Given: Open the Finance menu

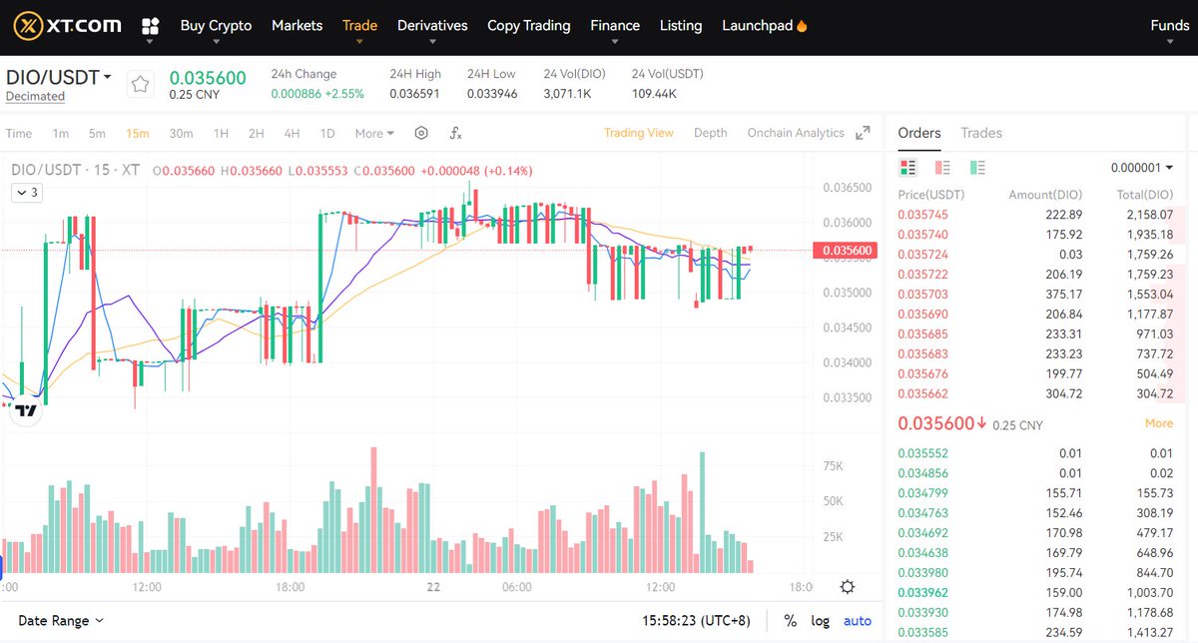Looking at the screenshot, I should pos(615,26).
